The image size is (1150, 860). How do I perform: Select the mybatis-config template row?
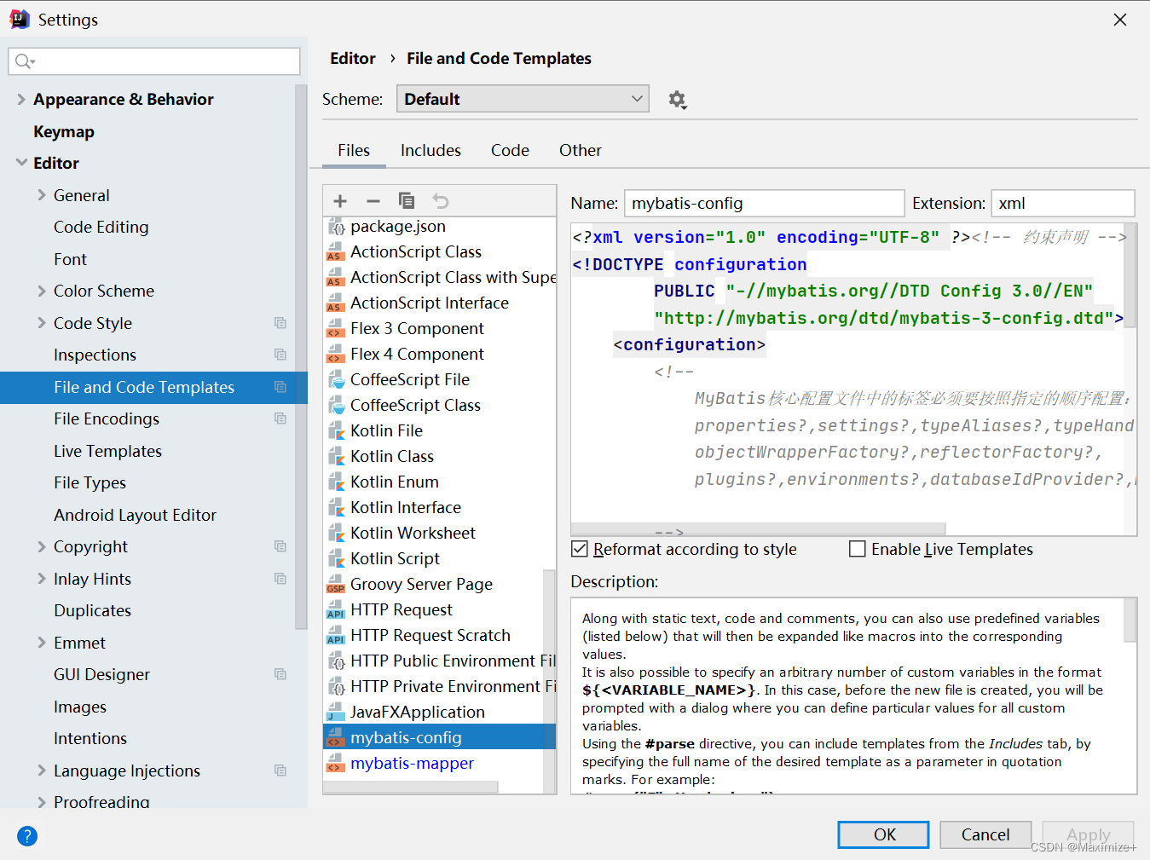pos(439,737)
